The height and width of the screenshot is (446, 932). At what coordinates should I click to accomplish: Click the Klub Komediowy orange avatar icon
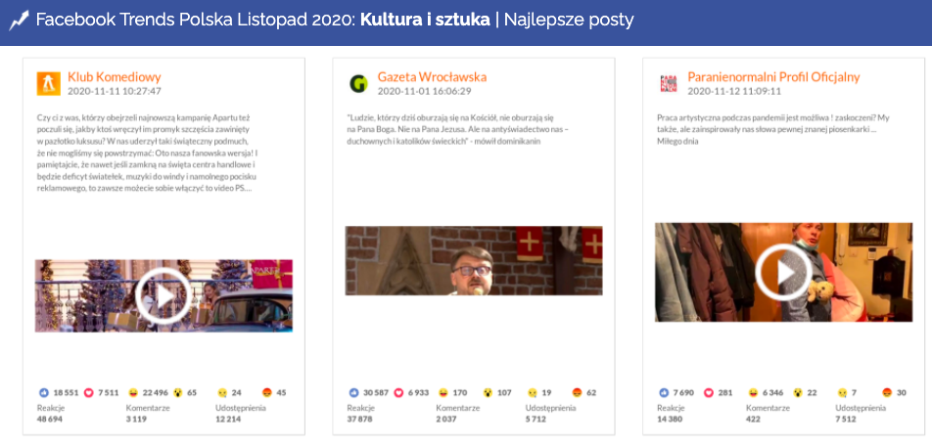(x=48, y=83)
